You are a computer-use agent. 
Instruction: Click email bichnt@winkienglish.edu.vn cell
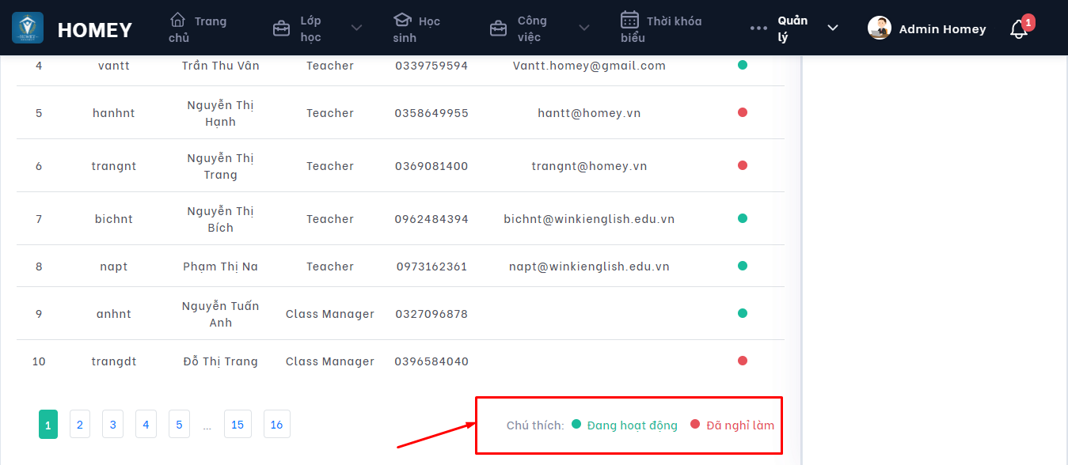[x=589, y=219]
